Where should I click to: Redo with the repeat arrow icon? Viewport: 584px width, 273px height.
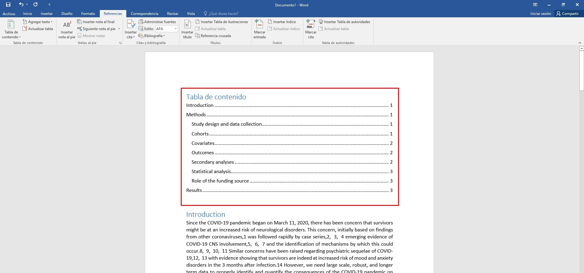point(36,5)
